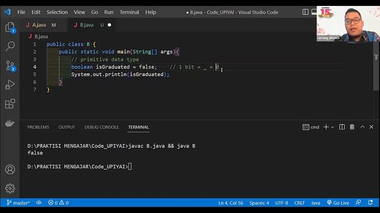Screen dimensions: 380x213
Task: Maximize panel size with caret icon
Action: coord(362,127)
